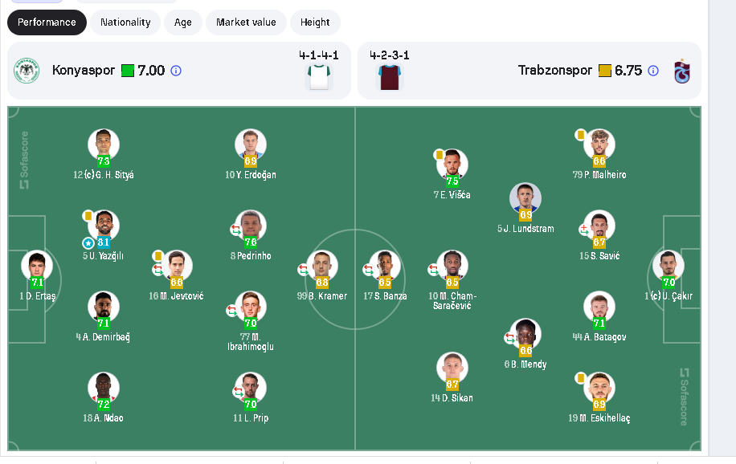Select the Performance tab
736x464 pixels.
tap(47, 22)
